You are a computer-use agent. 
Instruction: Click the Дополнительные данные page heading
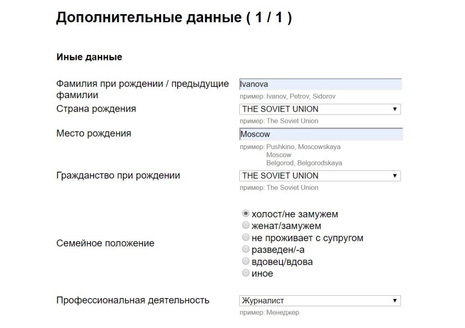173,18
